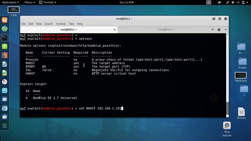Click the volume speaker tray icon
The image size is (251, 141).
click(238, 2)
